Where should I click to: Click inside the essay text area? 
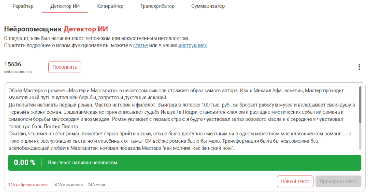tap(182, 119)
